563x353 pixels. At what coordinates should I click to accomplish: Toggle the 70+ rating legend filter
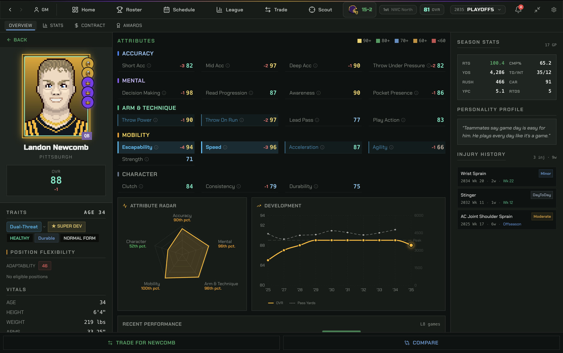401,41
